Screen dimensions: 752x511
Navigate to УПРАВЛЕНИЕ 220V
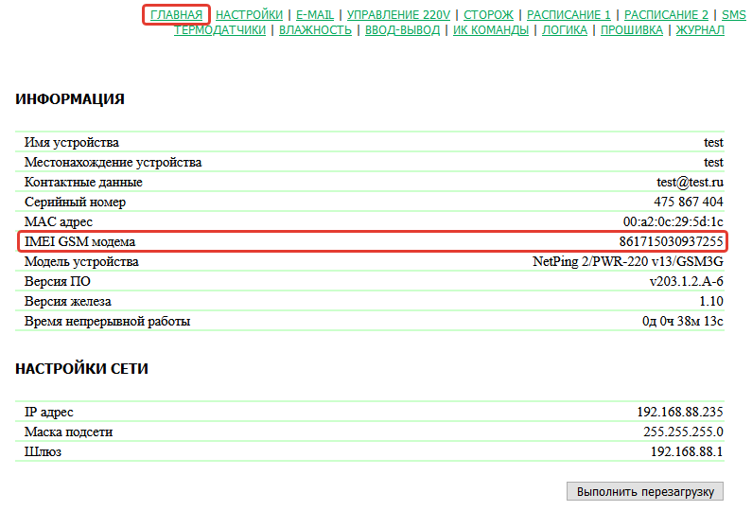pyautogui.click(x=398, y=15)
